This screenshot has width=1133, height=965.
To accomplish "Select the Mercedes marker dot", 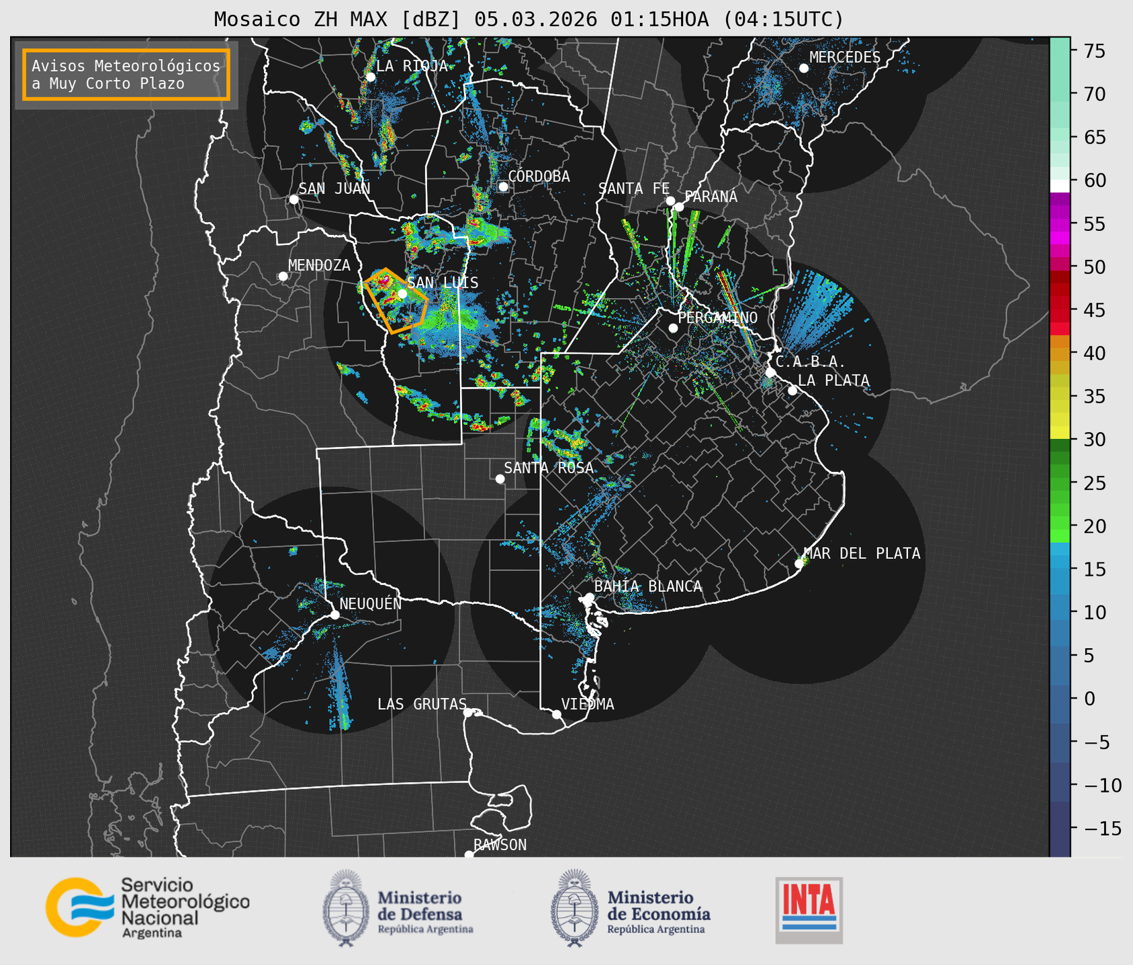I will (x=803, y=68).
